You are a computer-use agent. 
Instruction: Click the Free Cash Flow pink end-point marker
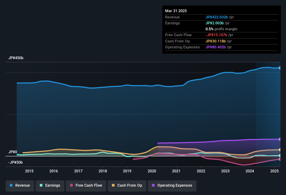(280, 159)
